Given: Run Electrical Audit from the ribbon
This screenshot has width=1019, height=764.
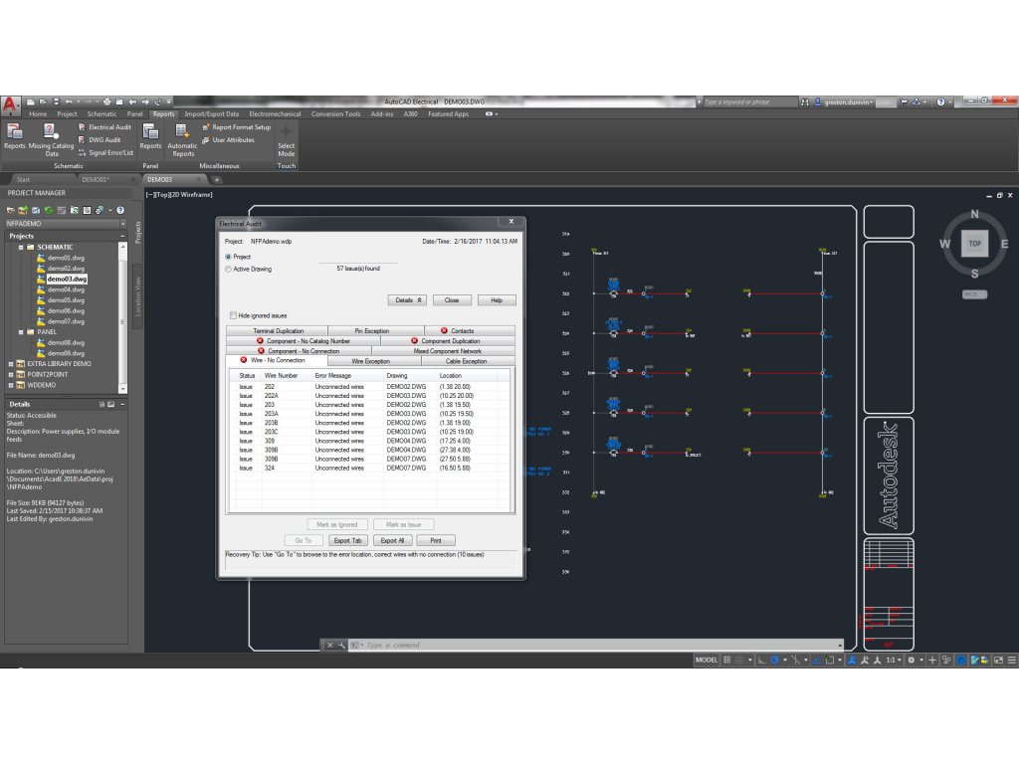Looking at the screenshot, I should 104,127.
